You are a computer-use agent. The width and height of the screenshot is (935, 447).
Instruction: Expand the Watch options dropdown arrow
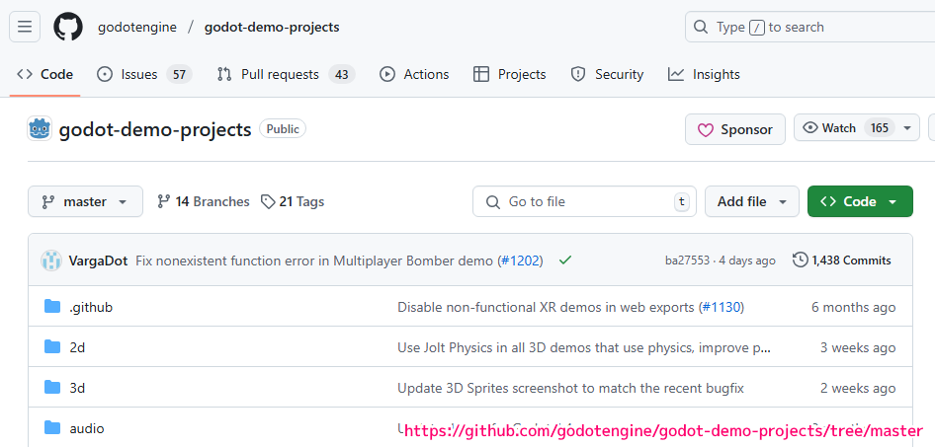click(x=907, y=128)
